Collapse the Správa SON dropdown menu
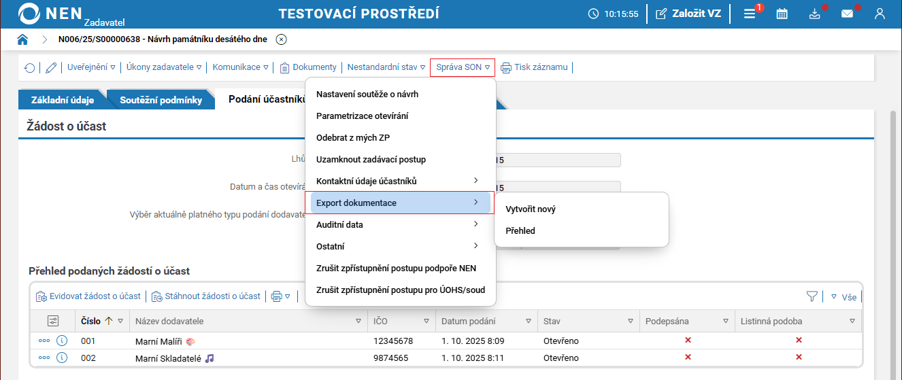The width and height of the screenshot is (902, 380). [463, 67]
